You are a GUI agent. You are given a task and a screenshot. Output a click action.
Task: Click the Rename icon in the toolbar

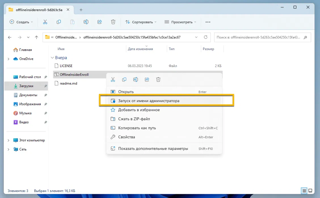click(x=86, y=22)
